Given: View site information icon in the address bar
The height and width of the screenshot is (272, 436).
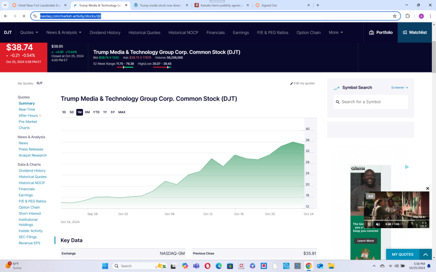Looking at the screenshot, I should [35, 16].
